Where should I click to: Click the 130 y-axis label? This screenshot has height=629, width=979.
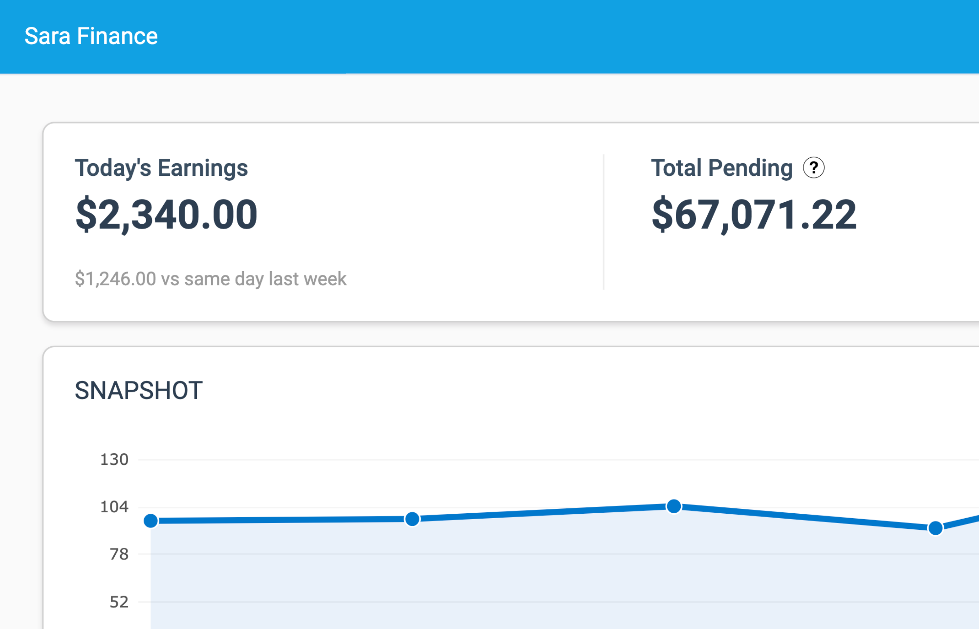click(114, 460)
